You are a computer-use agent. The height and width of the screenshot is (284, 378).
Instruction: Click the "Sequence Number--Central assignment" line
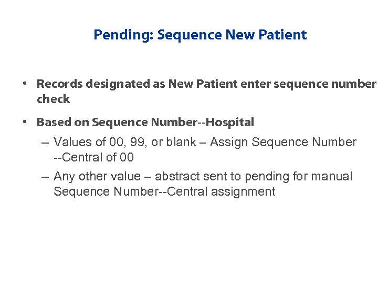tap(164, 191)
